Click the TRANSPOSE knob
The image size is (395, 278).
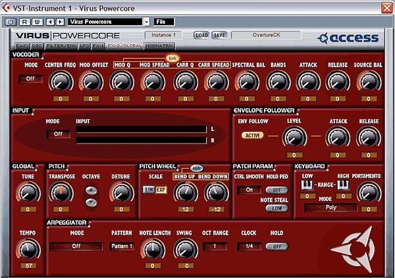(61, 192)
